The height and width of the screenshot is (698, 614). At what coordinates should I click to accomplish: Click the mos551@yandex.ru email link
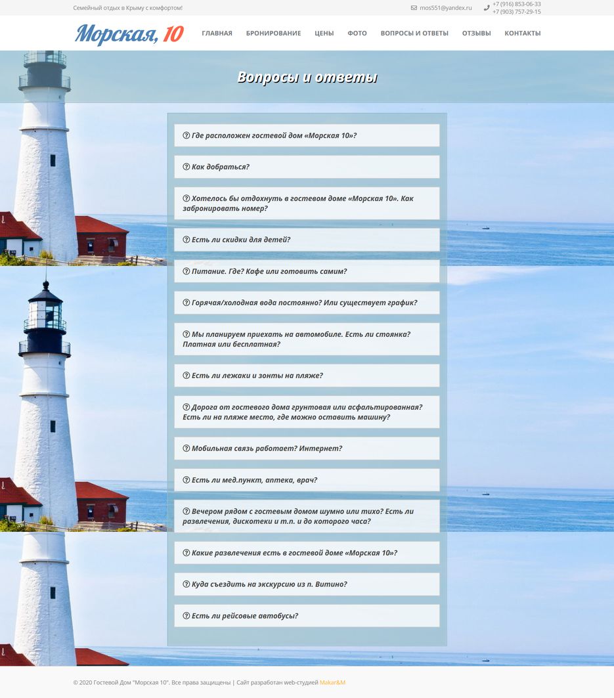pos(446,8)
